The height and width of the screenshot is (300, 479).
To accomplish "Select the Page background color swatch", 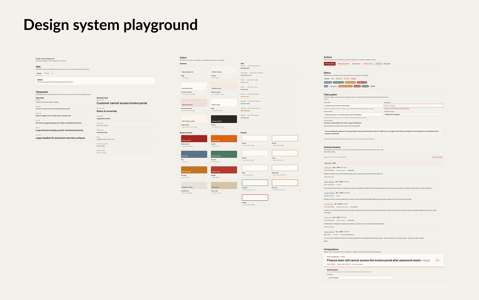I will [194, 70].
